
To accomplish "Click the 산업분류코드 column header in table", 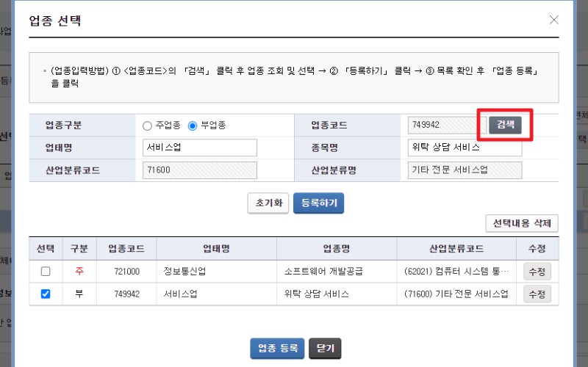I will [456, 249].
